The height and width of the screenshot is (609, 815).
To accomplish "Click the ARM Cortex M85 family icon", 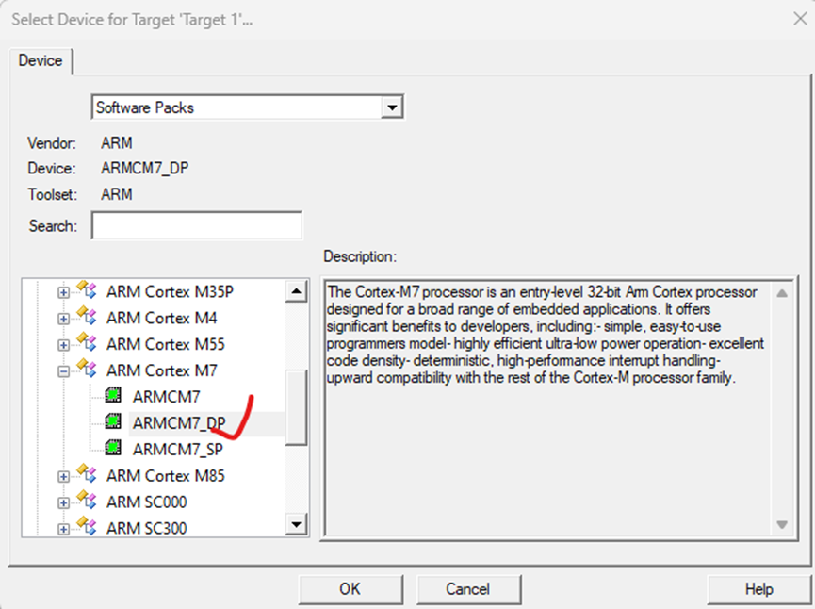I will click(87, 474).
